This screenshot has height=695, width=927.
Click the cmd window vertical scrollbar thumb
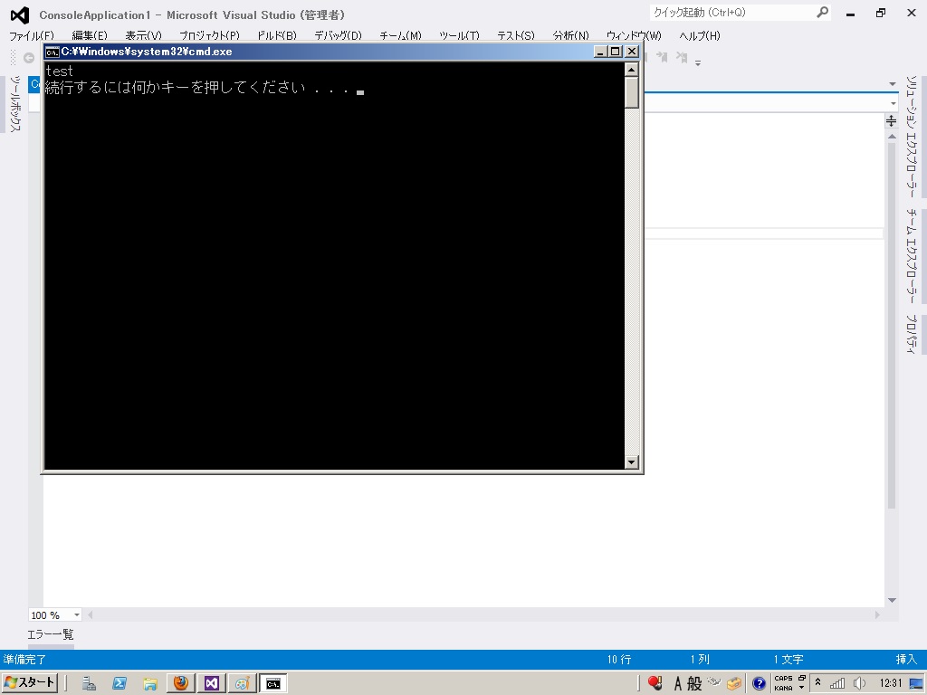click(x=631, y=93)
